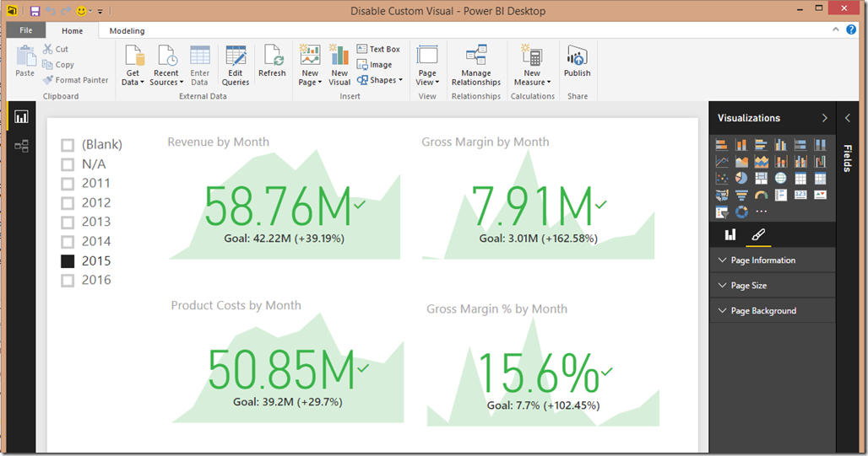Expand the Page Information section
Image resolution: width=868 pixels, height=456 pixels.
tap(773, 260)
